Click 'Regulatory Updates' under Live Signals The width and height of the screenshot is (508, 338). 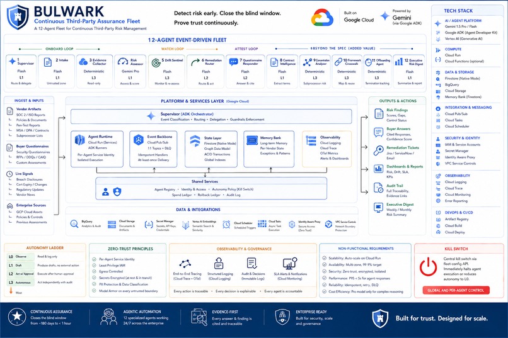30,189
